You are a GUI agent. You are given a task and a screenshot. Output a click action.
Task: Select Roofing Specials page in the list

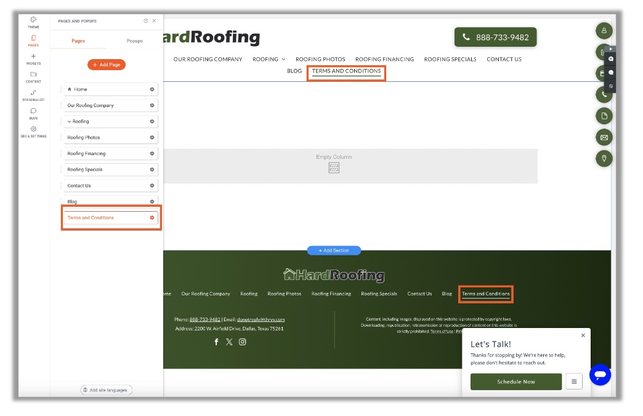point(111,169)
